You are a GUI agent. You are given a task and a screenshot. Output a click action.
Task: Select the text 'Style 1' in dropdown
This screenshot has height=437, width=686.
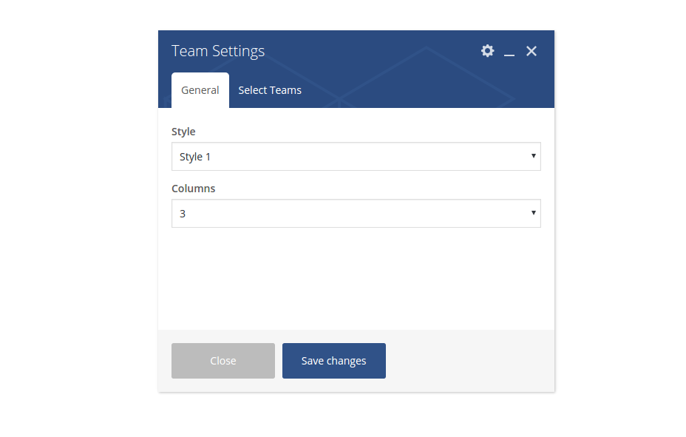pyautogui.click(x=196, y=157)
